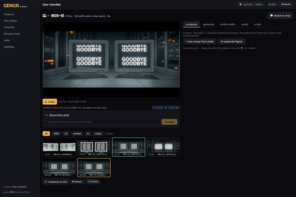The width and height of the screenshot is (296, 197).
Task: Click the two-claudes project title in the header
Action: (x=51, y=4)
